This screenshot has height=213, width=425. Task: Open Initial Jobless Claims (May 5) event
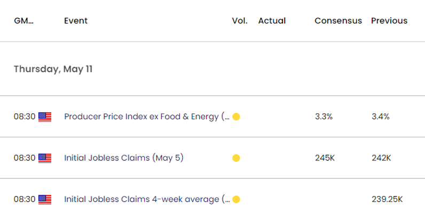click(124, 158)
